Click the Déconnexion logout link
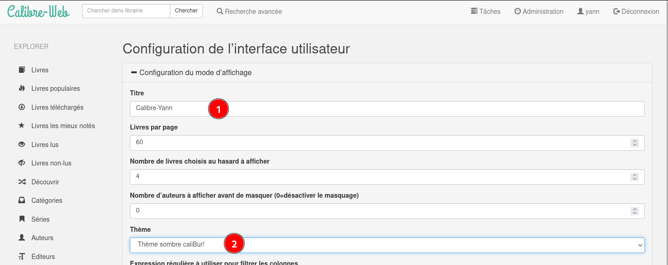The height and width of the screenshot is (265, 668). coord(636,12)
